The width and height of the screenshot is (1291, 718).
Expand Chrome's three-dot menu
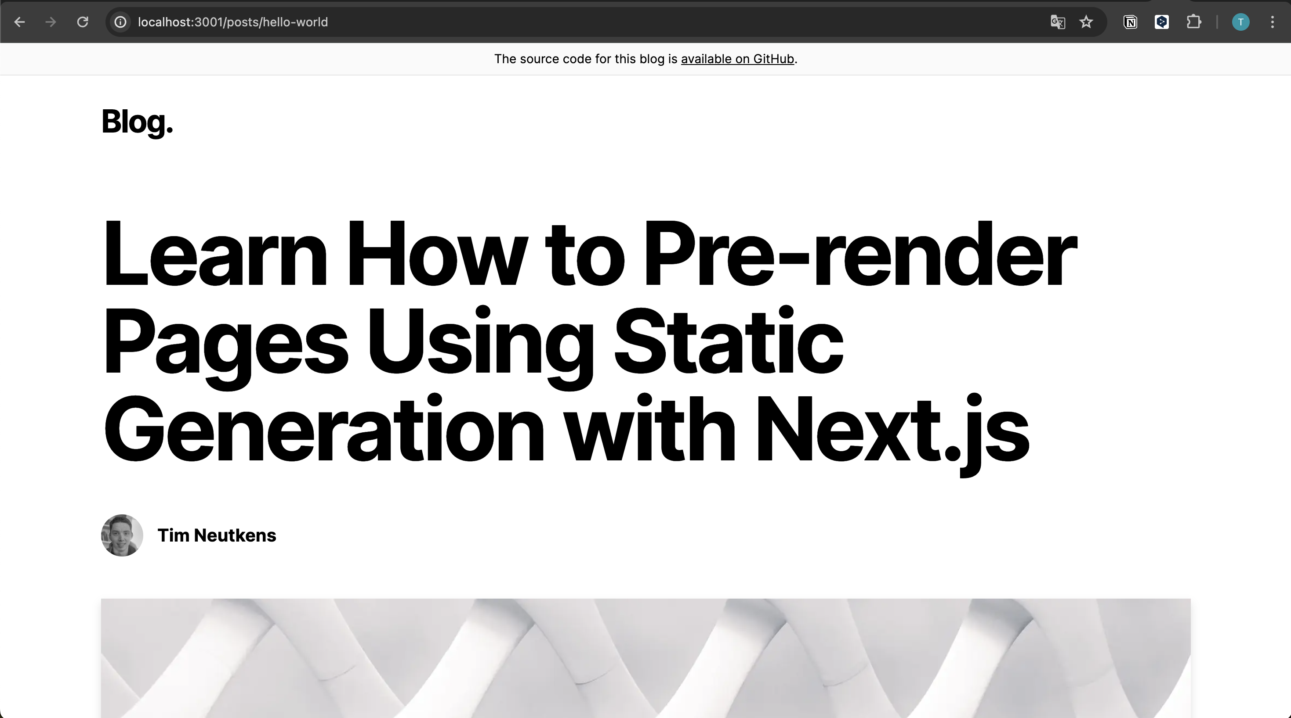point(1272,22)
